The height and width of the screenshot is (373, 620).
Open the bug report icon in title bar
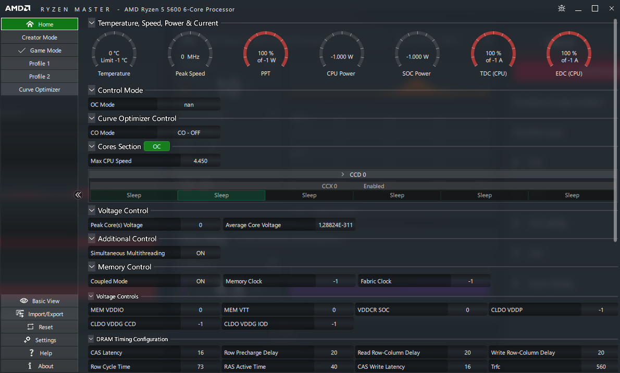coord(562,8)
